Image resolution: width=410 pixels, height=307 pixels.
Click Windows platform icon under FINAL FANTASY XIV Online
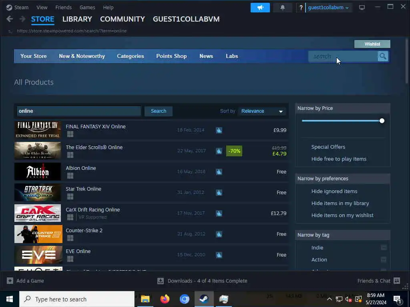70,134
